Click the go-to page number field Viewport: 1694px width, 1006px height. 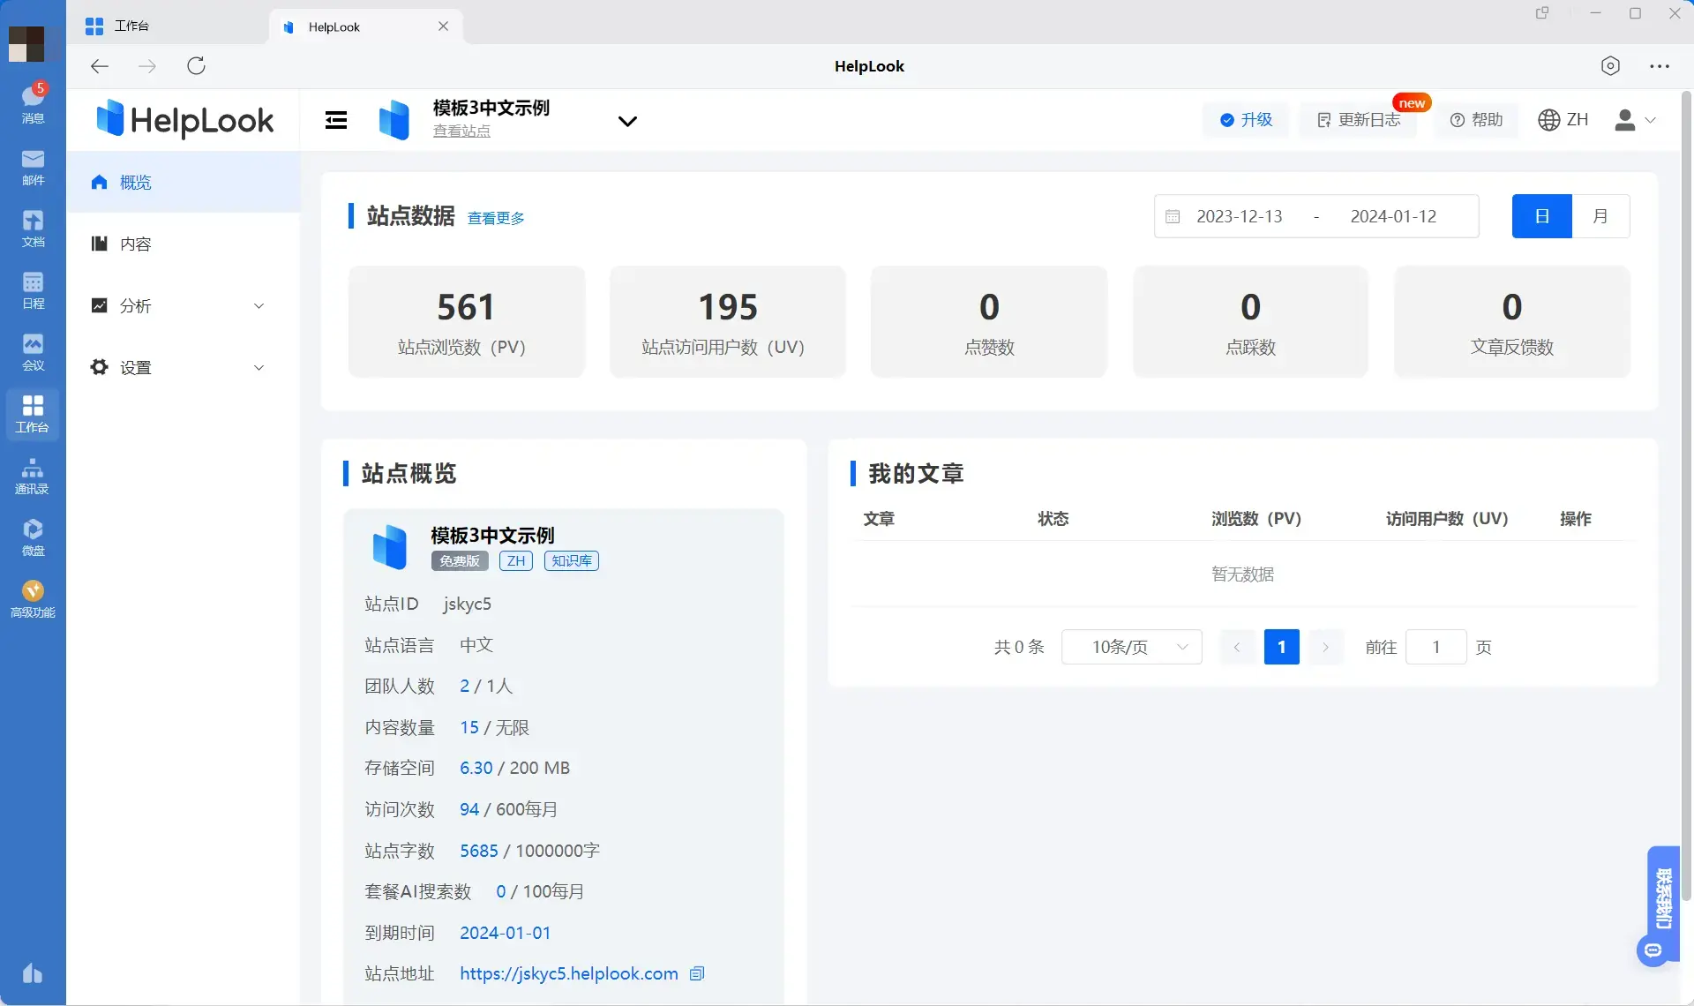coord(1435,647)
